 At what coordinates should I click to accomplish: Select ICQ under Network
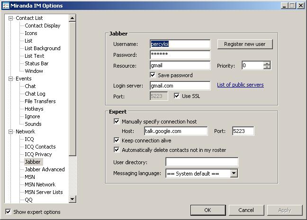click(29, 139)
